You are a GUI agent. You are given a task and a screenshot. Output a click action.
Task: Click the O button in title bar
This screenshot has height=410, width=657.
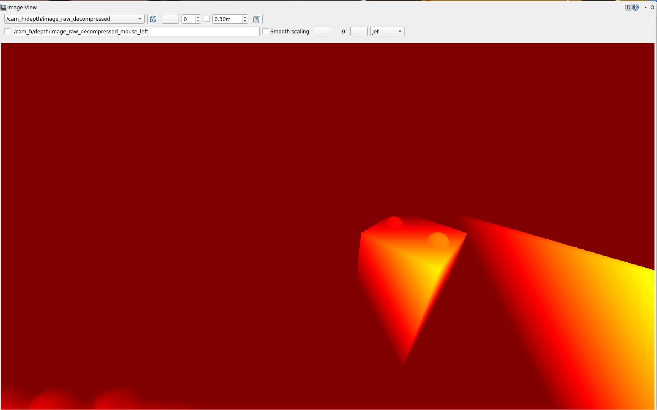click(652, 7)
